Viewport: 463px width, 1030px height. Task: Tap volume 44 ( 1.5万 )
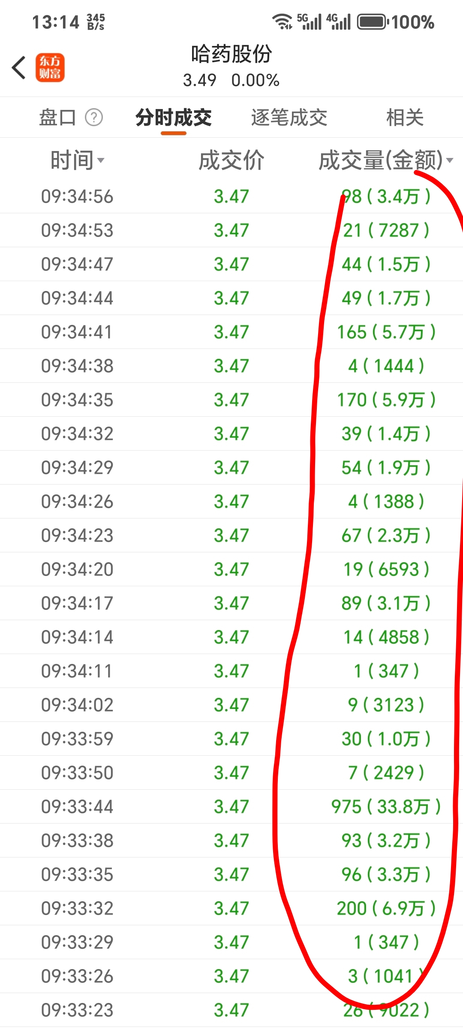click(x=386, y=264)
